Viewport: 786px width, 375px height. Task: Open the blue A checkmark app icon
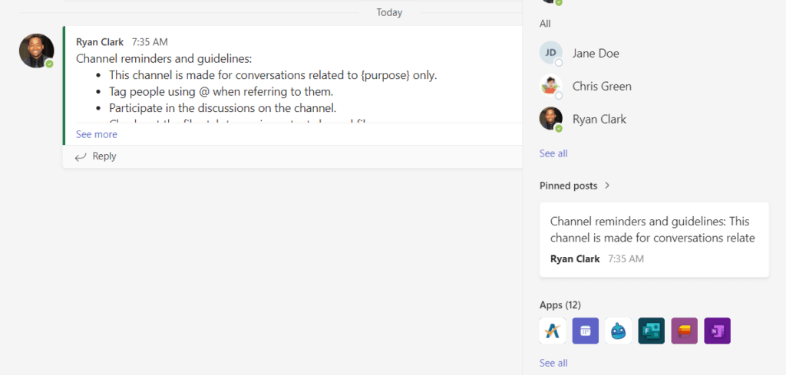pos(553,331)
